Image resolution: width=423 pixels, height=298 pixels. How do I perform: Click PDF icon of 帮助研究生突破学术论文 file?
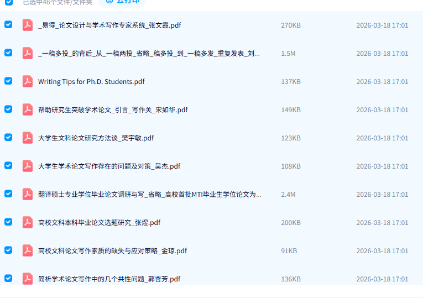coord(28,110)
